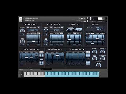Click the Oscillator 1 Coarse value field
Viewport: 126px width, 94px height.
click(x=23, y=34)
